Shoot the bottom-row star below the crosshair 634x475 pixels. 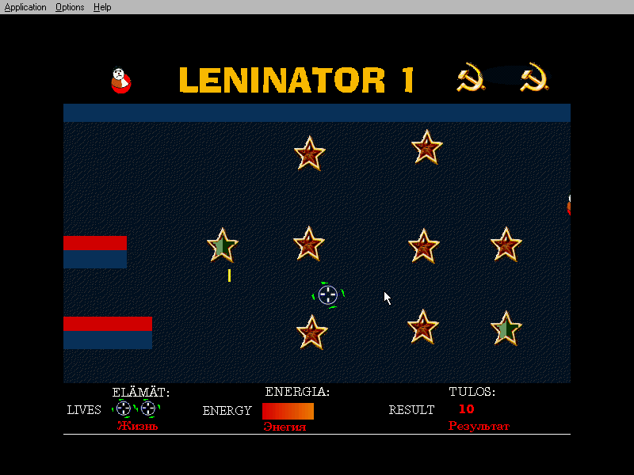[x=311, y=332]
